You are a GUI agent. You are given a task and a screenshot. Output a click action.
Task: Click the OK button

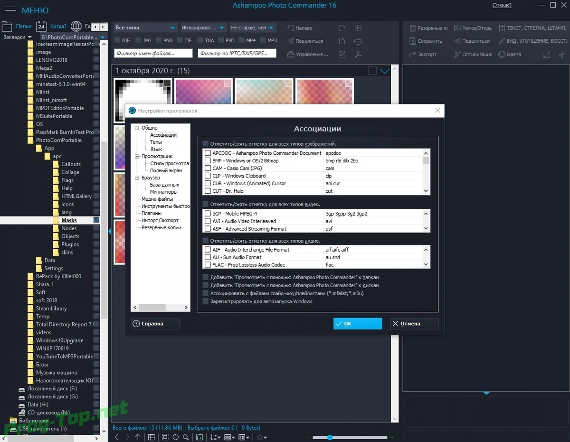tap(357, 324)
